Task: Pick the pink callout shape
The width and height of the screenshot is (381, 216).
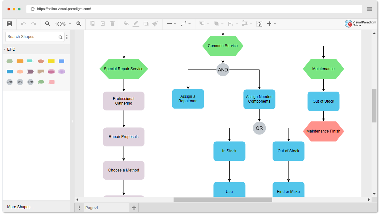Action: coord(51,82)
